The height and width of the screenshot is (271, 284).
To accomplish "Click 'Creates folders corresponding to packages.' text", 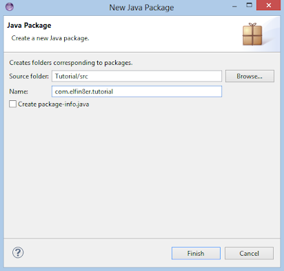I will (71, 63).
